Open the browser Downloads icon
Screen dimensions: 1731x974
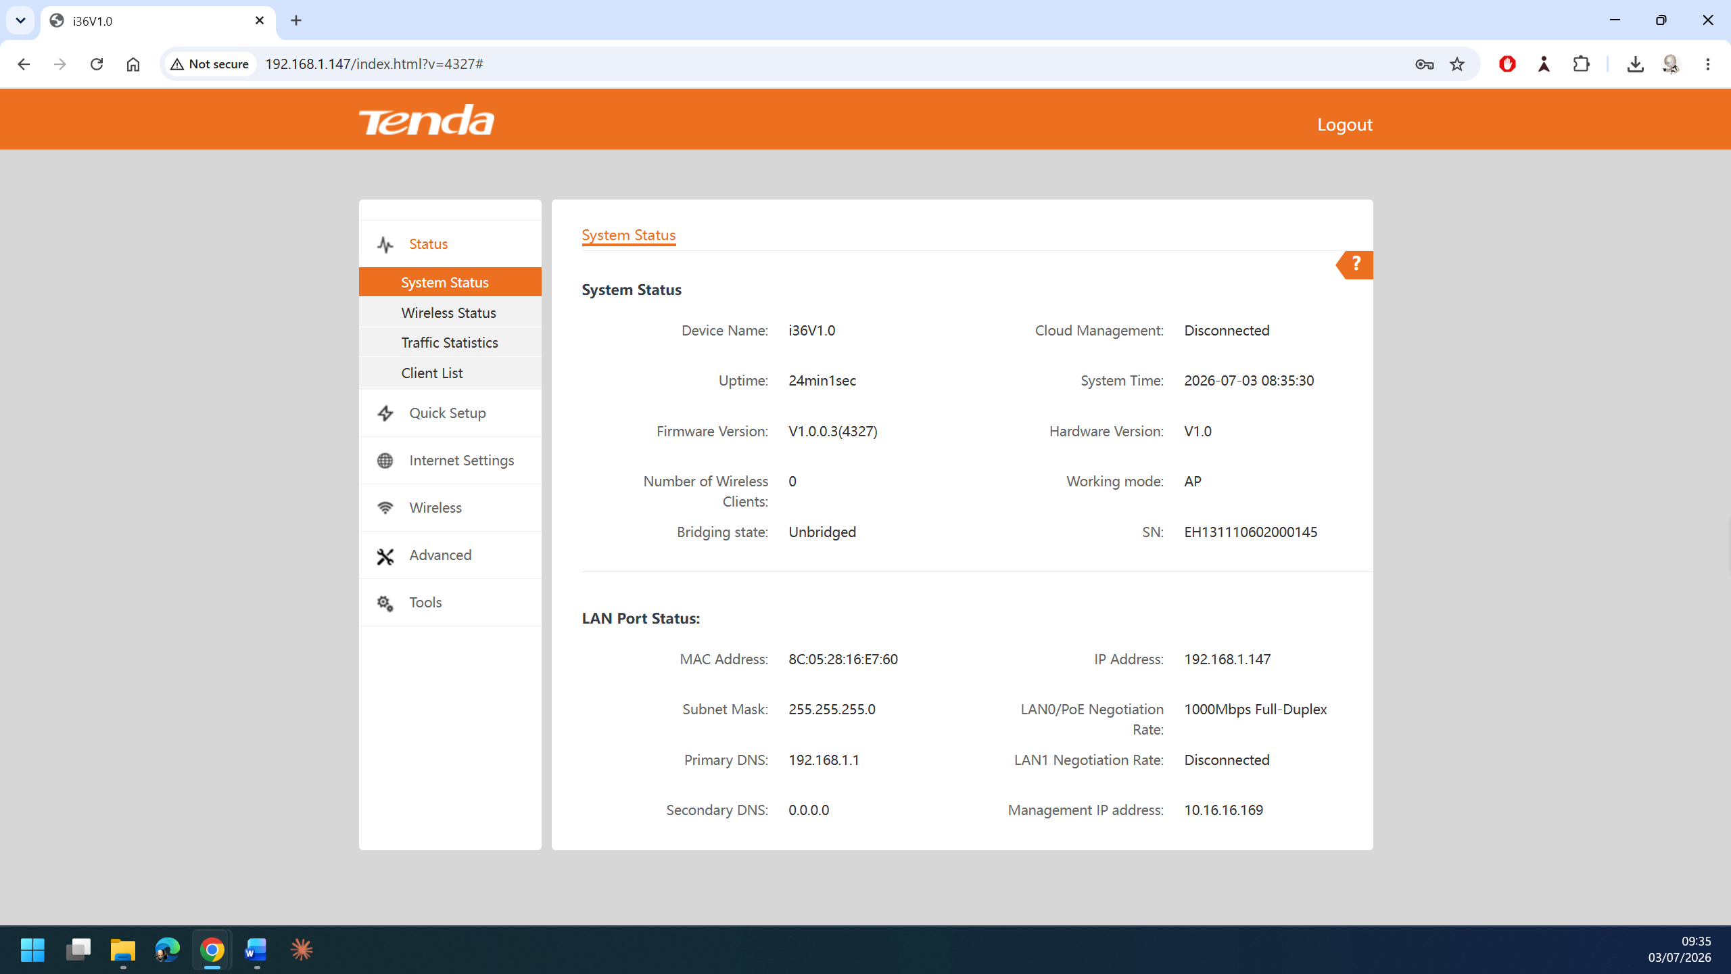[x=1635, y=64]
